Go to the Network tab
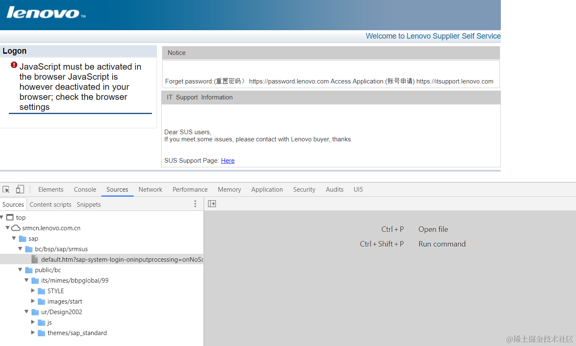Image resolution: width=576 pixels, height=346 pixels. pos(150,190)
